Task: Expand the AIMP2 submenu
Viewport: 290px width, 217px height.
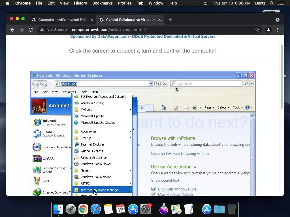Action: pos(103,183)
